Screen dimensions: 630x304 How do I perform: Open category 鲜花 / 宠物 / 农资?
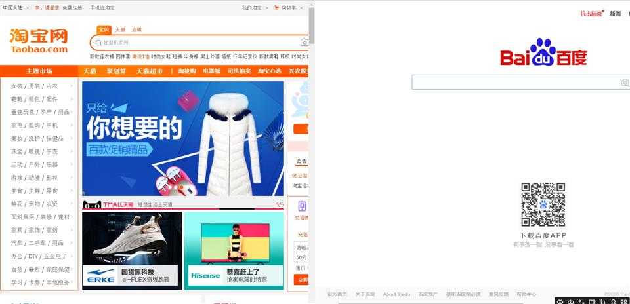[35, 204]
